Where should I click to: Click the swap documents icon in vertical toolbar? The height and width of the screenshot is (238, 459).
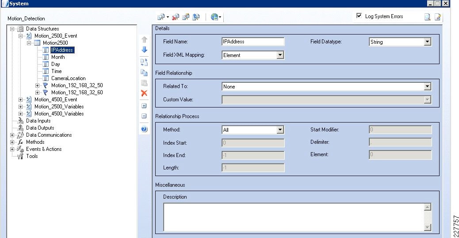pyautogui.click(x=144, y=62)
